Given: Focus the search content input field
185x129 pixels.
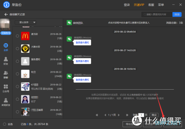Looking at the screenshot, I should 157,15.
